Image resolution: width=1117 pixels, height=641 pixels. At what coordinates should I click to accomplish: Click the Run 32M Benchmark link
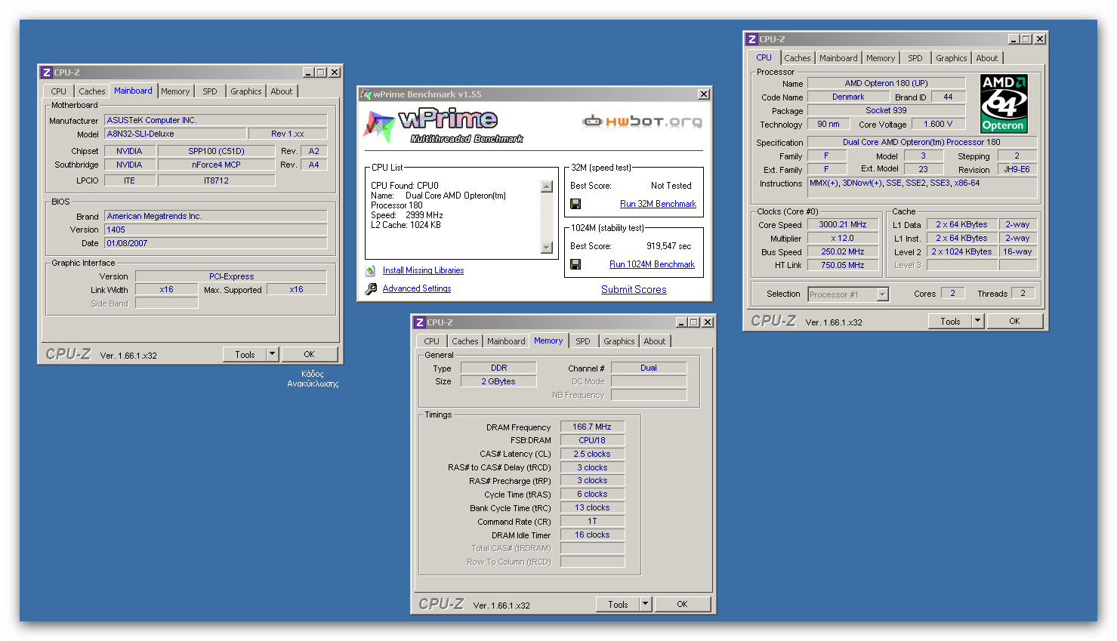tap(658, 204)
